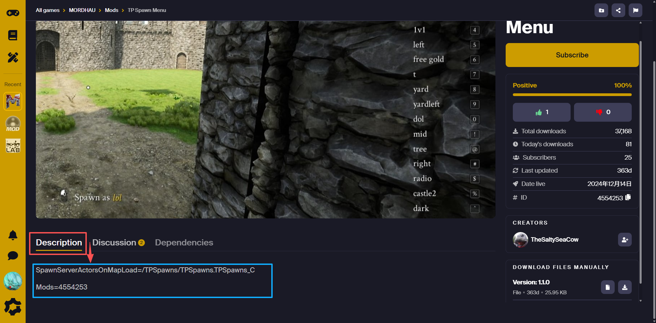656x323 pixels.
Task: Add mod to collection icon
Action: pos(601,10)
